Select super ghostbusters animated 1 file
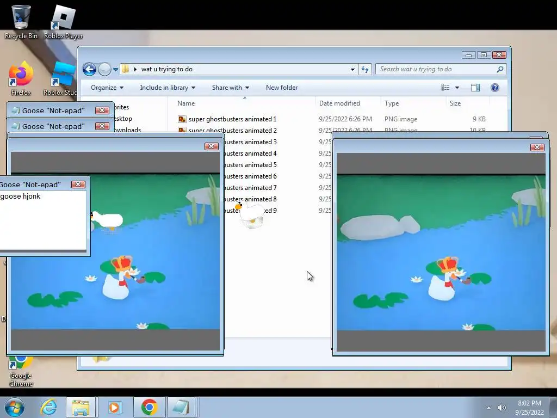The image size is (557, 418). pos(232,119)
